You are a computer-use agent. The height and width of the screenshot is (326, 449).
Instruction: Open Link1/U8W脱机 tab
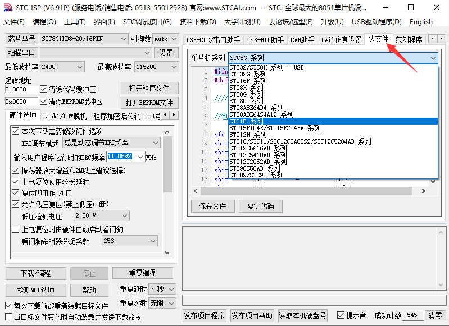[x=65, y=116]
